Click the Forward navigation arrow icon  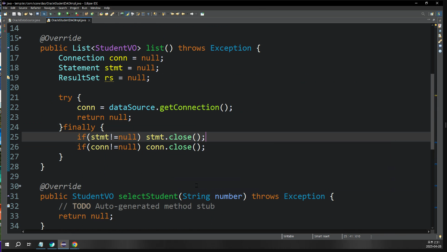tap(191, 14)
